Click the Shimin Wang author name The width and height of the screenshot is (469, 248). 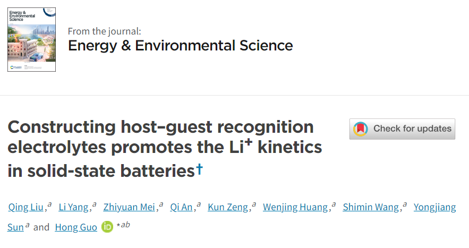(x=371, y=207)
